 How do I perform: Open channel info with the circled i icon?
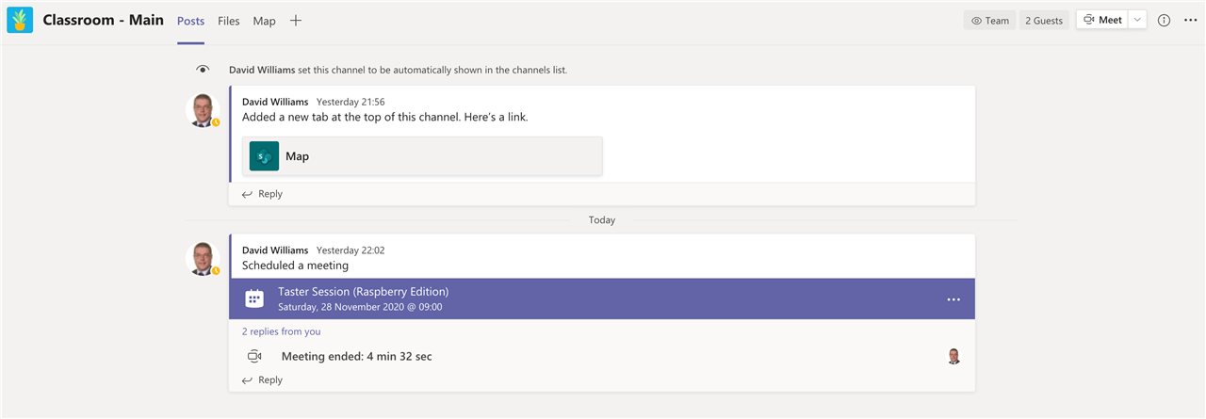click(x=1164, y=20)
